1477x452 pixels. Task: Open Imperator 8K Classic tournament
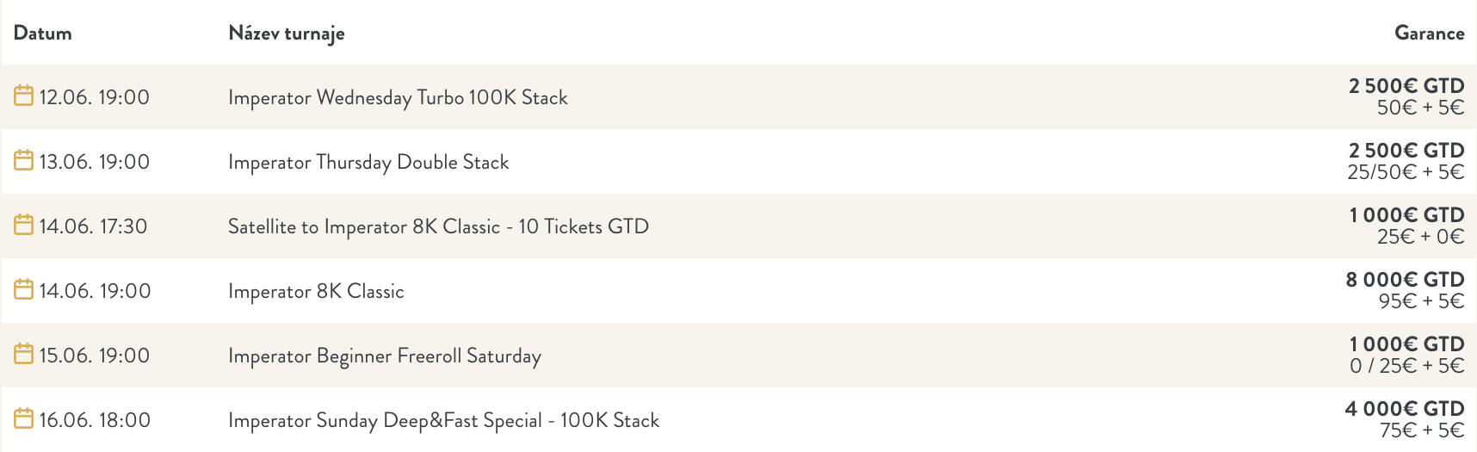pos(316,292)
